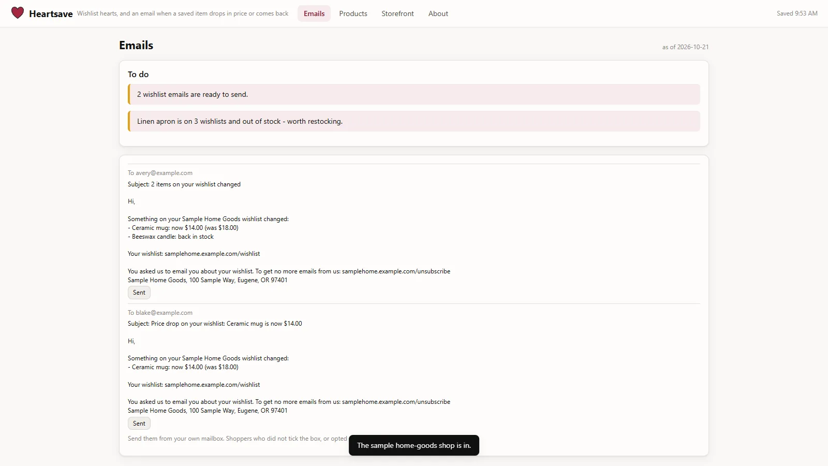This screenshot has width=828, height=466.
Task: Click Sent button under blake@example.com email
Action: pyautogui.click(x=139, y=424)
